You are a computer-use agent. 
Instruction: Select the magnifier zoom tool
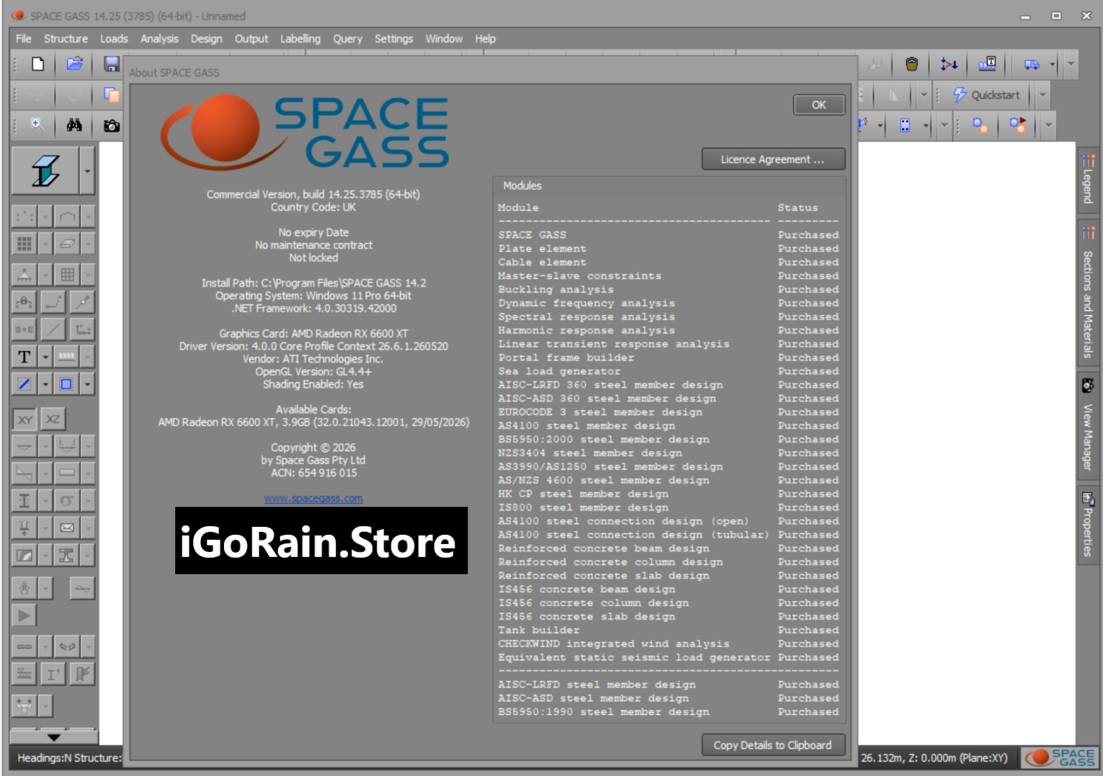point(37,125)
